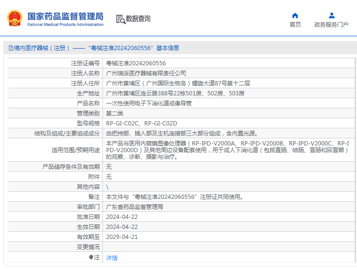Image resolution: width=357 pixels, height=269 pixels.
Task: Click 生效日期 value 2024-04-22
Action: pos(122,227)
